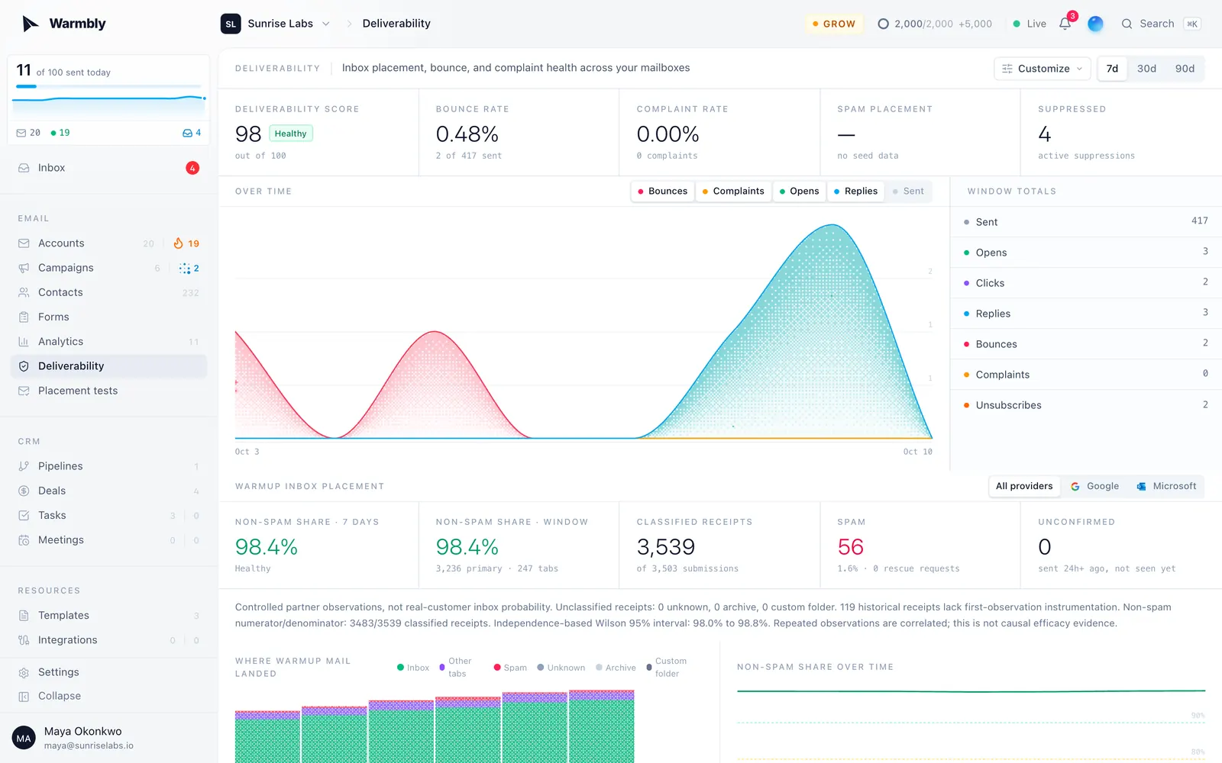Open Settings gear icon
This screenshot has height=763, width=1222.
coord(24,672)
